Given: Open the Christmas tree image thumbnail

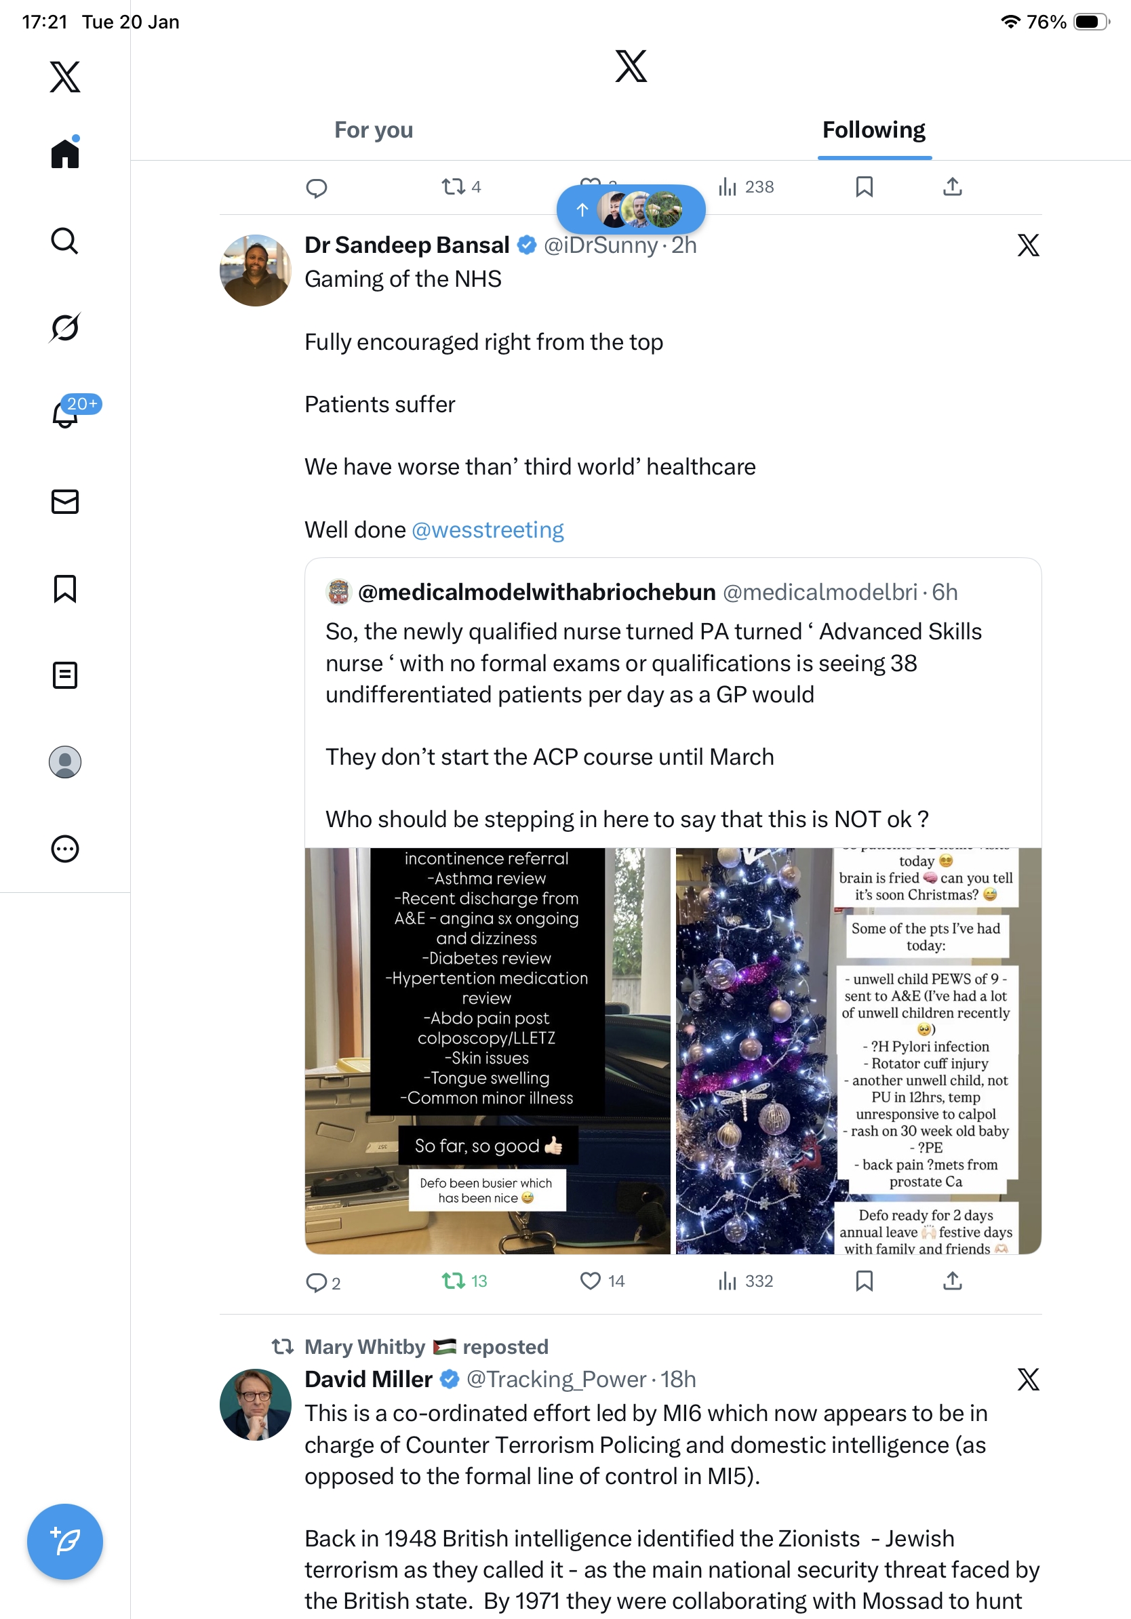Looking at the screenshot, I should pos(858,1051).
